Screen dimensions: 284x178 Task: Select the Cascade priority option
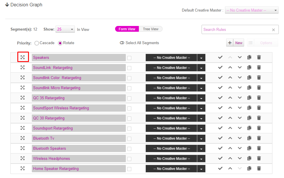click(x=37, y=43)
